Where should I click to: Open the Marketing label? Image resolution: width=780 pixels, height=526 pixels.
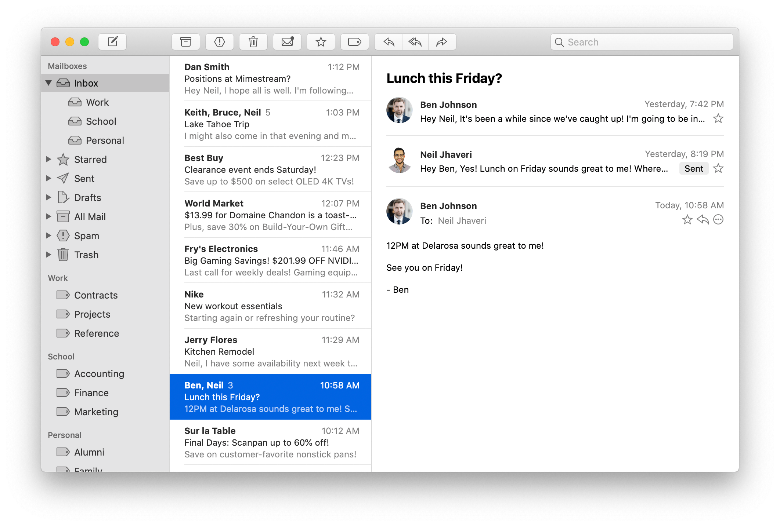[105, 412]
